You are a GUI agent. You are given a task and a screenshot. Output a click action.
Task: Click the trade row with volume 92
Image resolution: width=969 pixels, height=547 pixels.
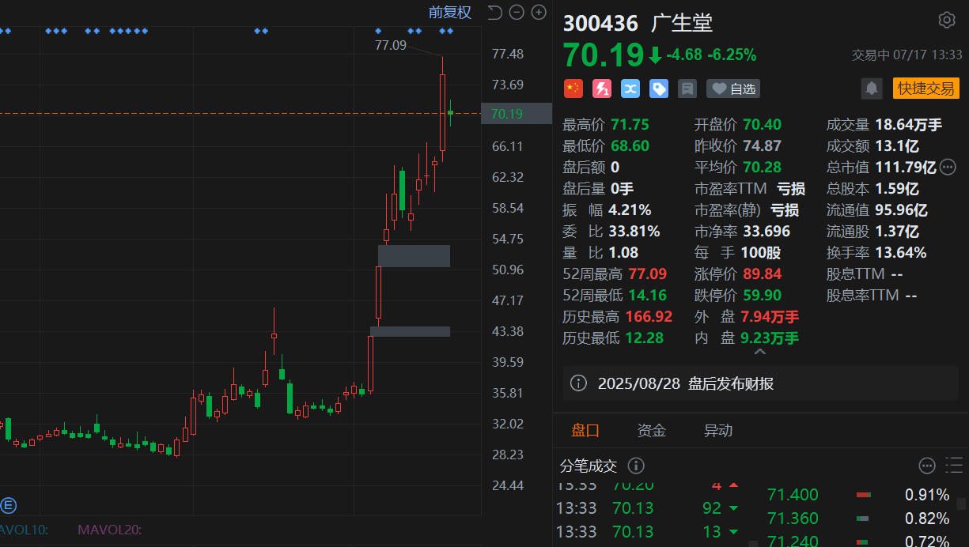[649, 508]
